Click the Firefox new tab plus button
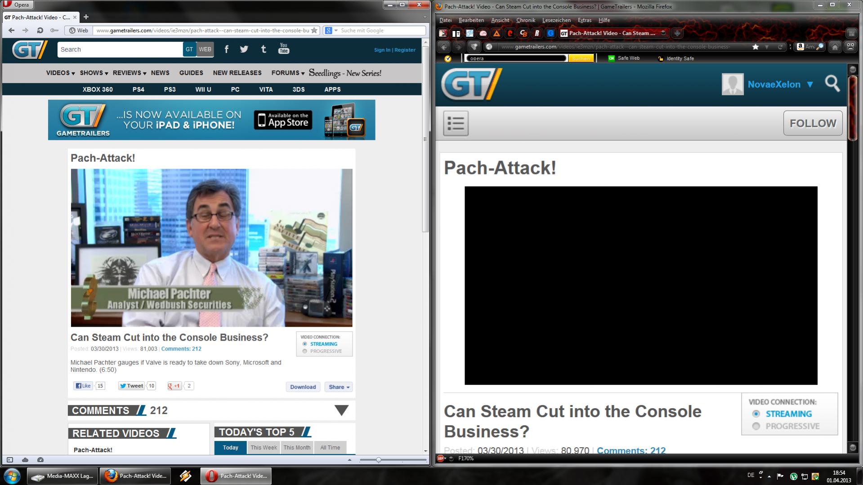 [677, 33]
